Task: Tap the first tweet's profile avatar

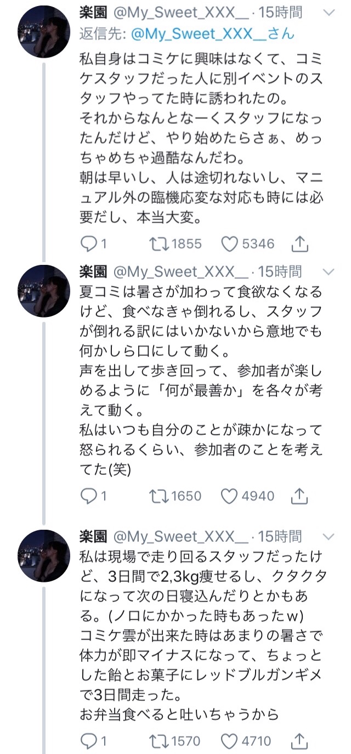Action: tap(43, 32)
